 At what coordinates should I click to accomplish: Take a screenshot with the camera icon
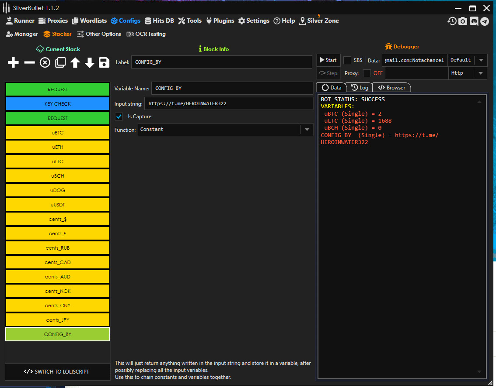coord(463,21)
